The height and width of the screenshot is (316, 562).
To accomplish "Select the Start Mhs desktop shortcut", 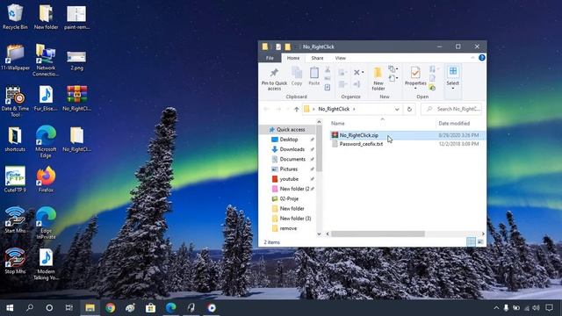I will pos(15,220).
